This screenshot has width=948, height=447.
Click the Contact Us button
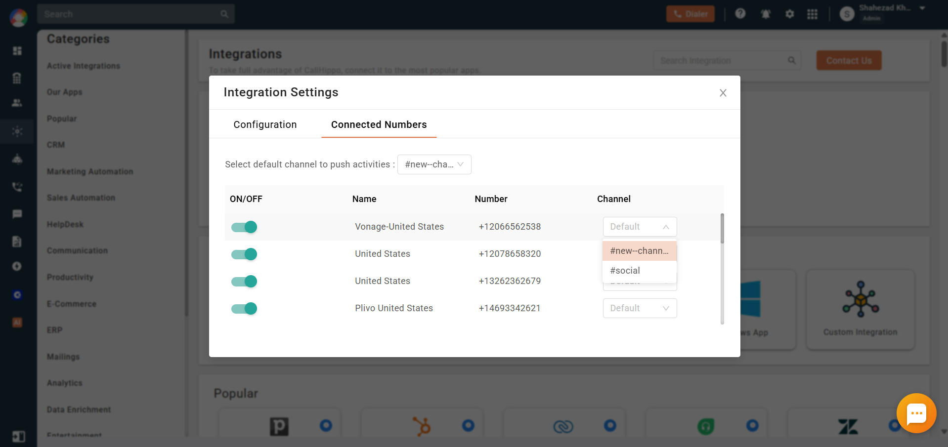click(849, 60)
